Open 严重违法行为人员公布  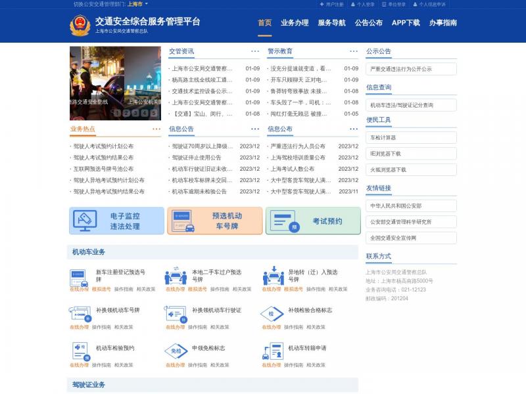298,146
